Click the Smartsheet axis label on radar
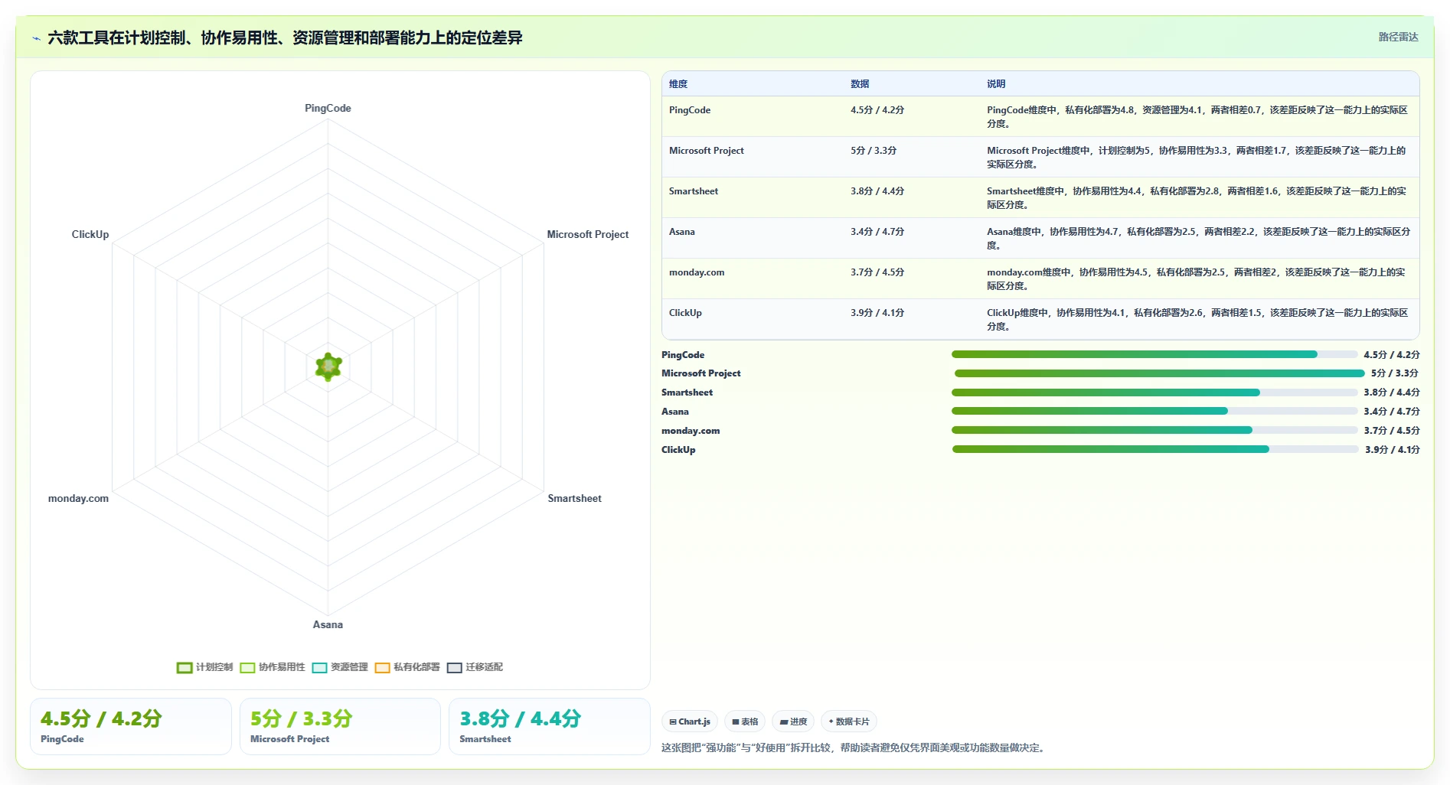The width and height of the screenshot is (1450, 785). (x=574, y=498)
